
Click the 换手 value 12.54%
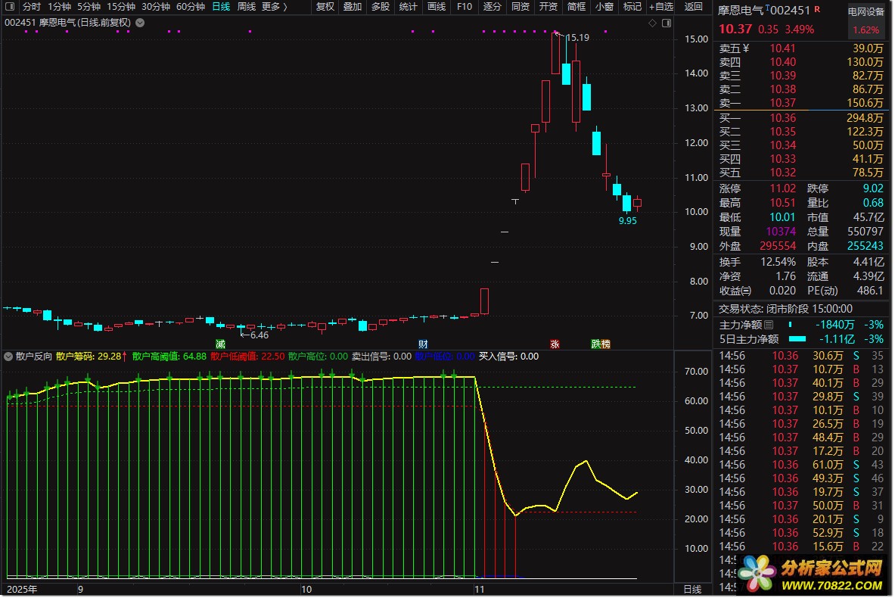point(778,262)
